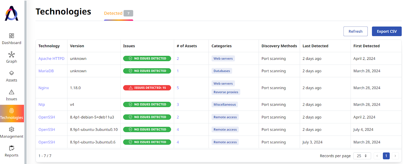Open Reports clipboard icon

12,148
